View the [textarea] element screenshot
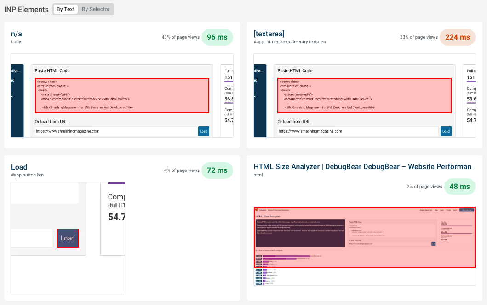Viewport: 487px width, 305px height. click(x=365, y=95)
